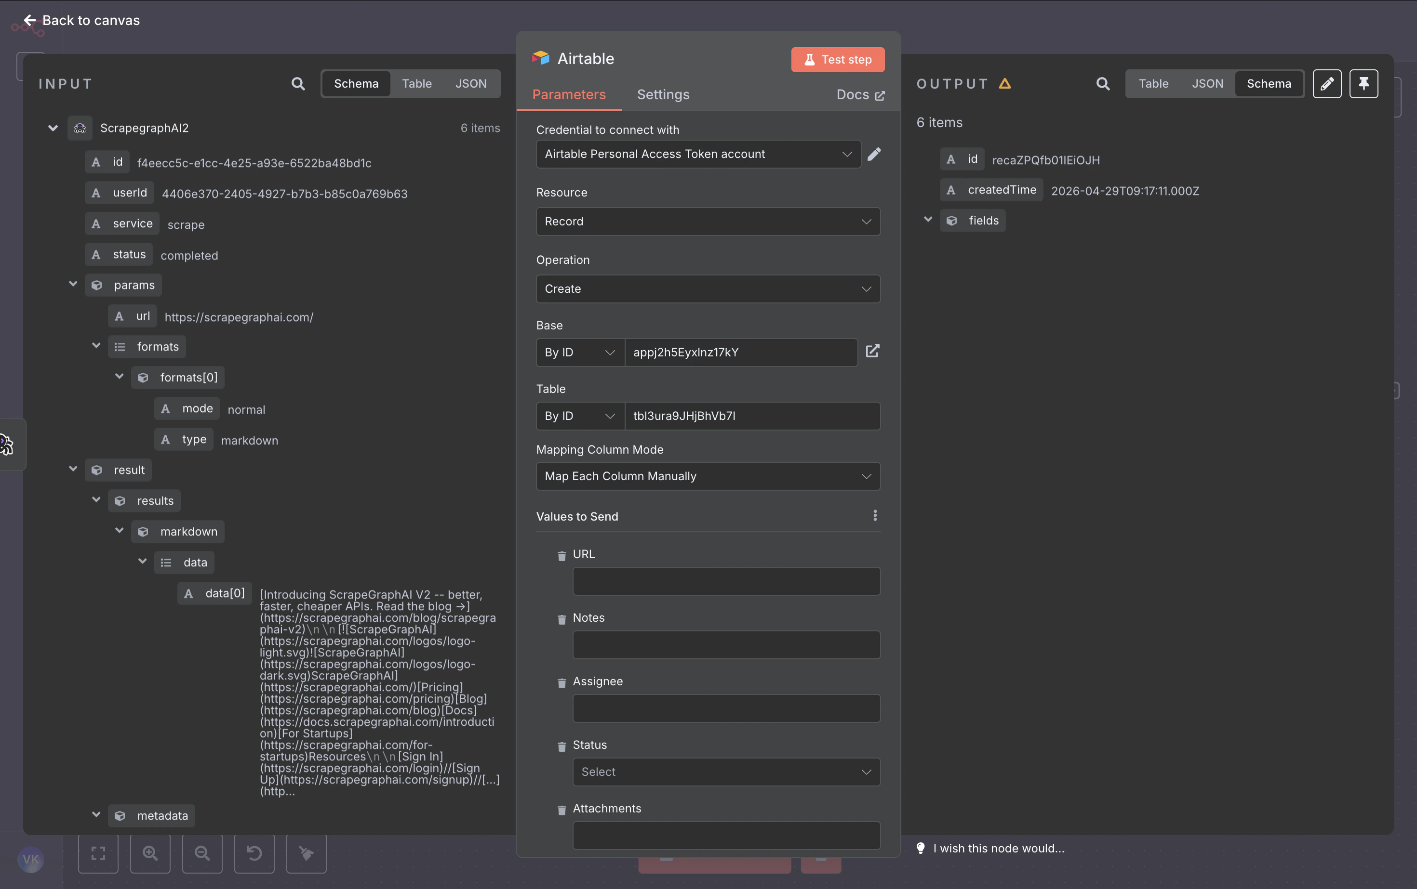The width and height of the screenshot is (1417, 889).
Task: Open the Status Select dropdown
Action: pyautogui.click(x=726, y=772)
